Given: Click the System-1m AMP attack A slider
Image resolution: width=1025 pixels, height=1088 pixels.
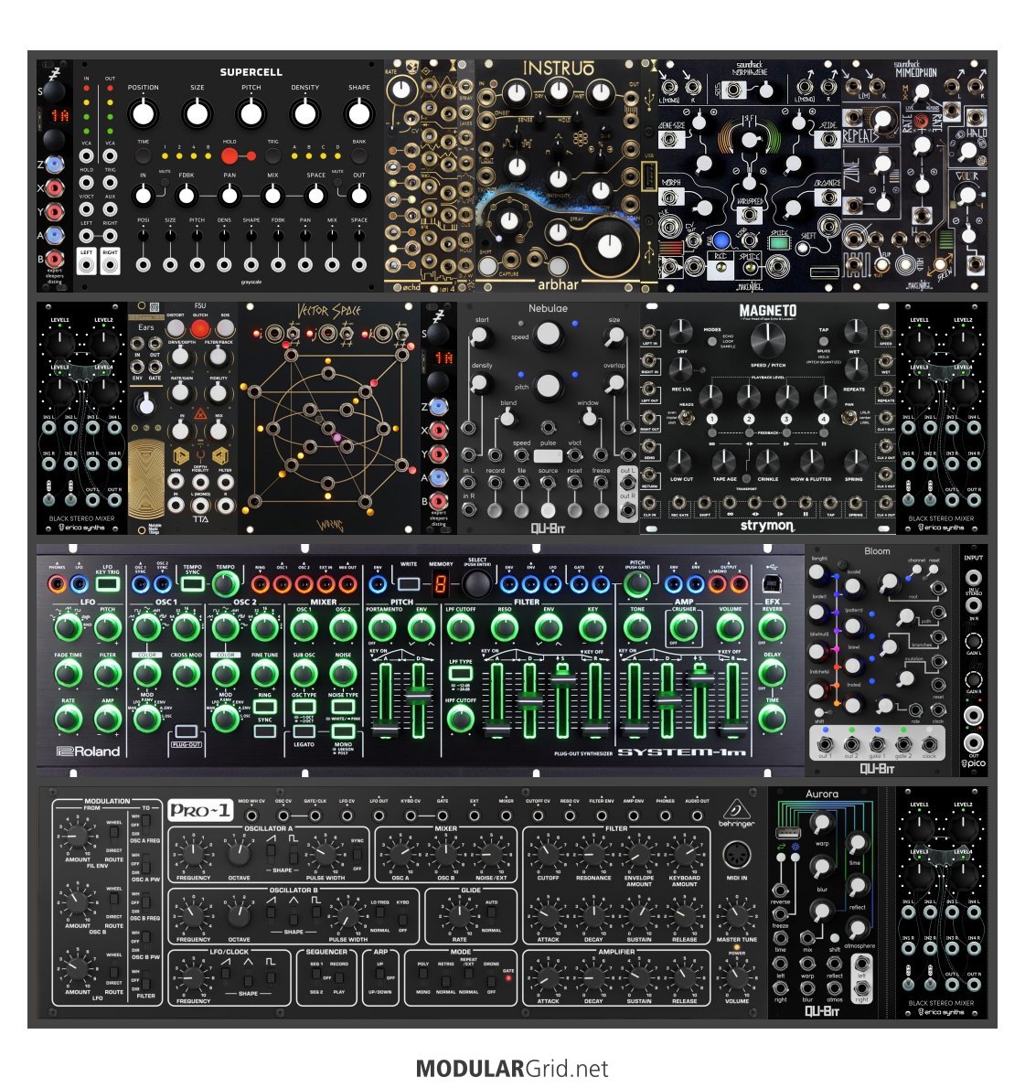Looking at the screenshot, I should (634, 730).
